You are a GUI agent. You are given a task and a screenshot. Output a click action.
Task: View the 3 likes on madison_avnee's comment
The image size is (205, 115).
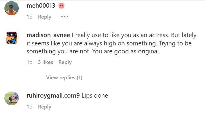click(45, 62)
